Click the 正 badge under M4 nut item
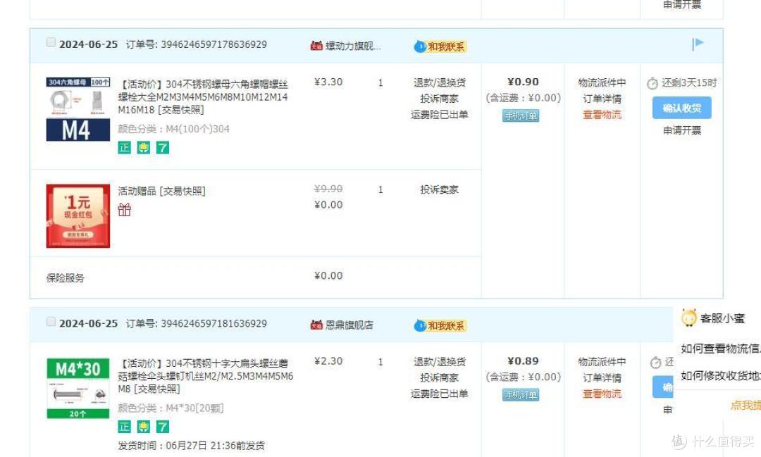The width and height of the screenshot is (761, 457). tap(124, 147)
